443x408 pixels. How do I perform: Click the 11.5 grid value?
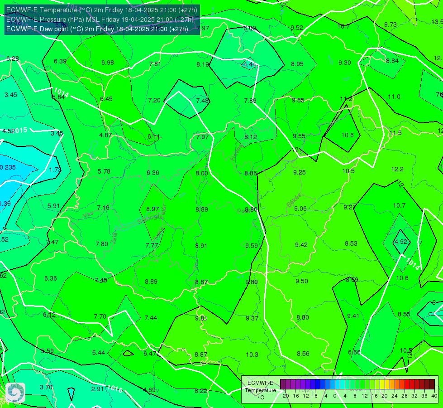click(395, 133)
